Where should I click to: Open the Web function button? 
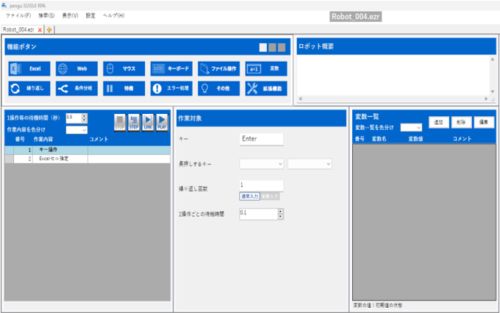pos(76,68)
